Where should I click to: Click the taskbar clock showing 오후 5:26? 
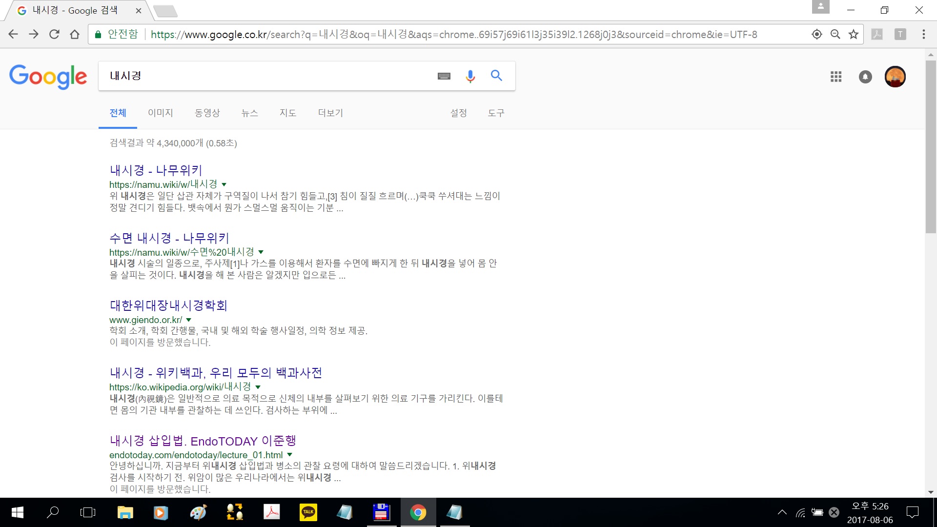coord(870,512)
